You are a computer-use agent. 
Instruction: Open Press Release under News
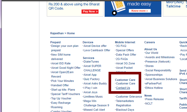coord(155,99)
